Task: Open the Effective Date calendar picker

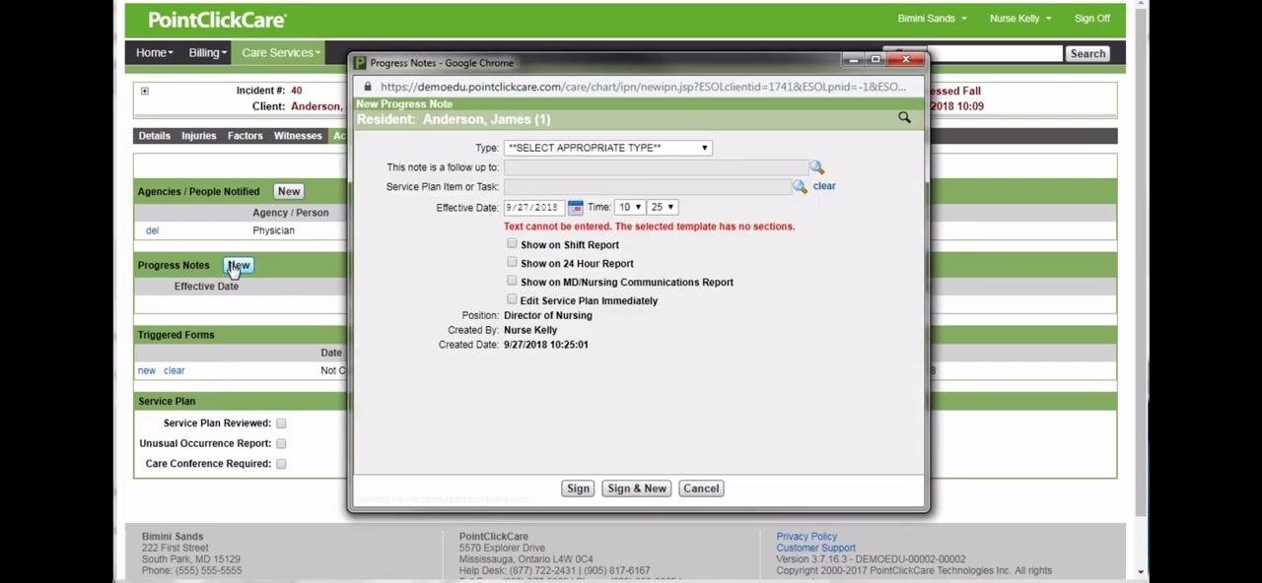Action: pos(575,207)
